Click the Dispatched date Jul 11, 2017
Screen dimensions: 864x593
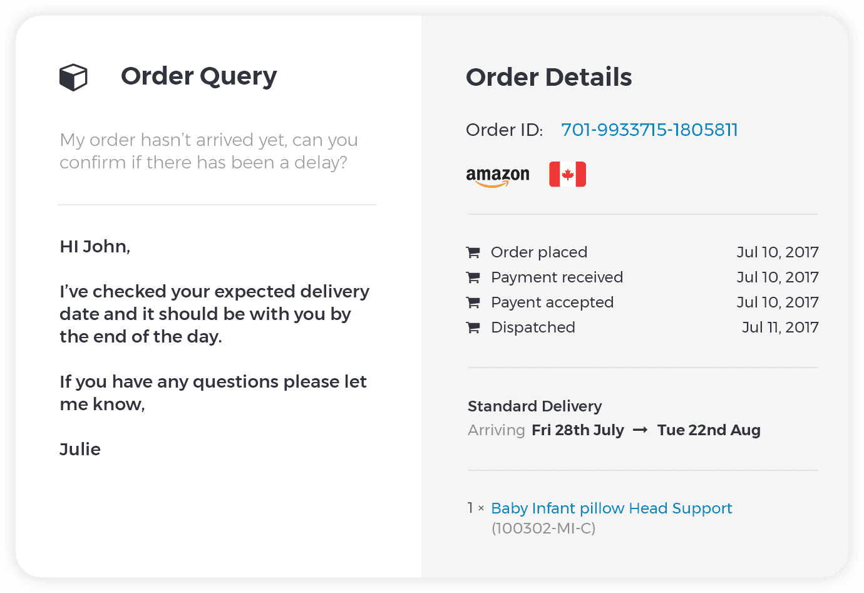tap(780, 327)
